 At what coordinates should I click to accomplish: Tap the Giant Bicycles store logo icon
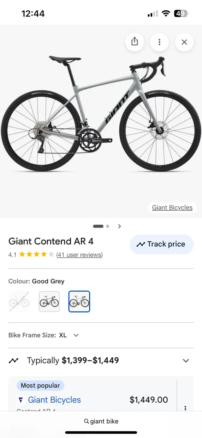[x=21, y=400]
